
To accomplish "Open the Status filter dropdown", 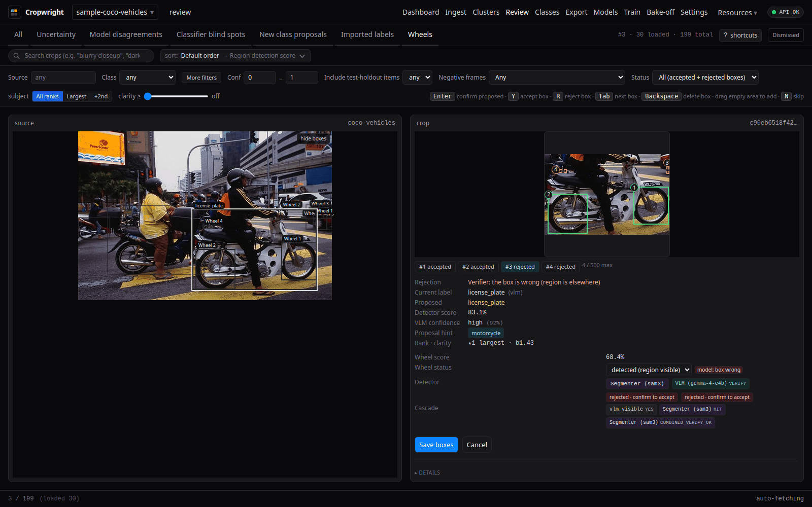I will (705, 78).
